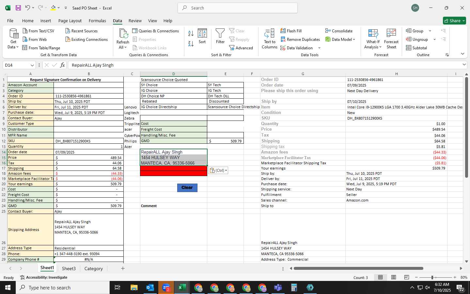Sort A to Z ascending
The width and height of the screenshot is (470, 294).
click(x=191, y=33)
